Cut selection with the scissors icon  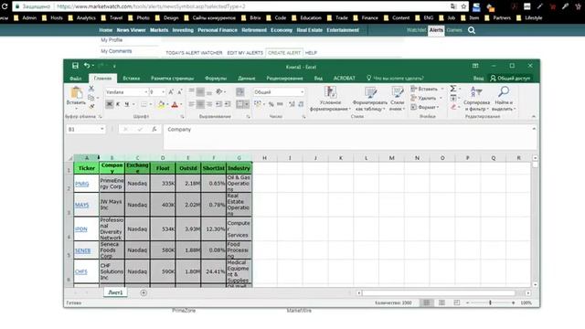coord(91,89)
